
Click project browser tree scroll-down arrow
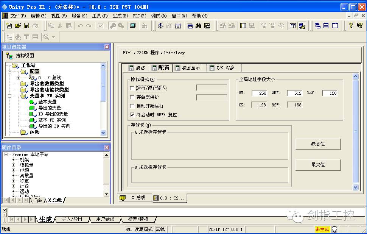click(x=103, y=133)
